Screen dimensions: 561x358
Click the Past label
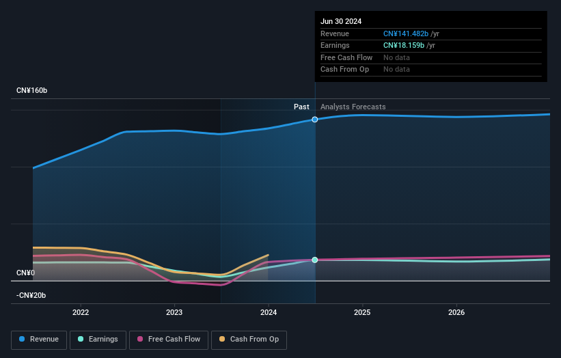(x=301, y=107)
